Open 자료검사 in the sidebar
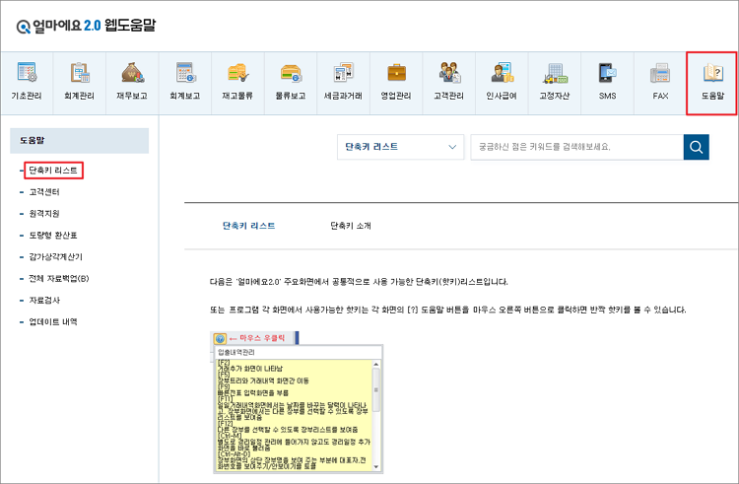The height and width of the screenshot is (484, 739). pos(44,301)
